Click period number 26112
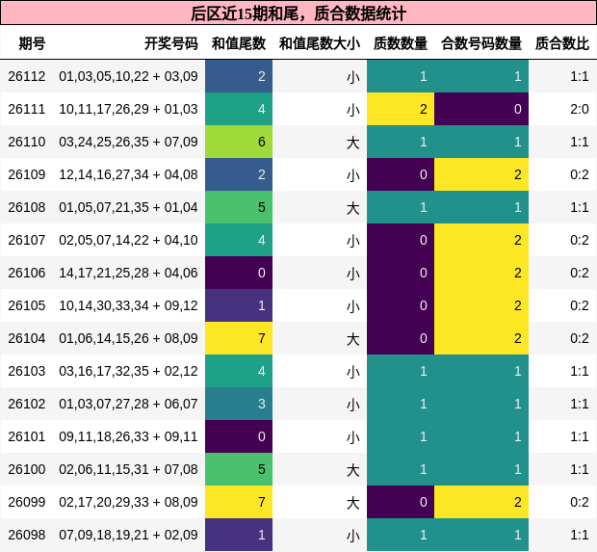 click(x=27, y=76)
